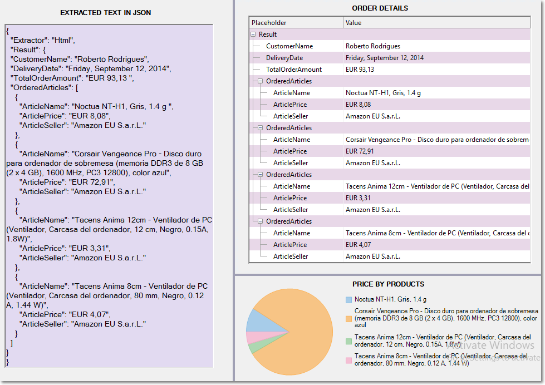This screenshot has height=385, width=545.
Task: Click green legend swatch for Tacens Anima 12cm
Action: (x=348, y=341)
